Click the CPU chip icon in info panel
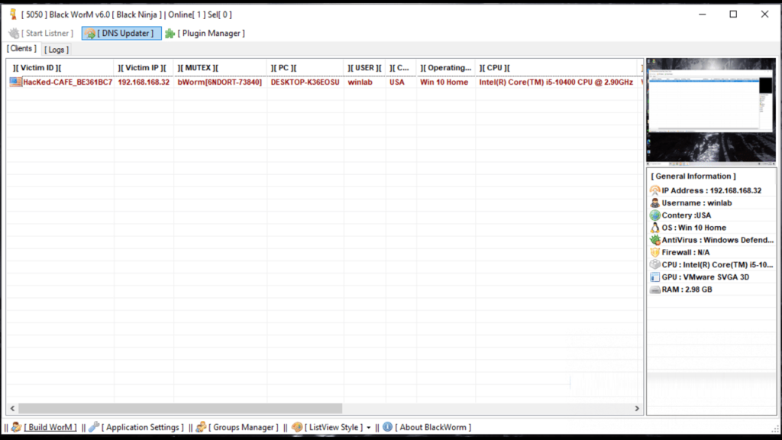Screen dimensions: 782x440 tap(654, 264)
